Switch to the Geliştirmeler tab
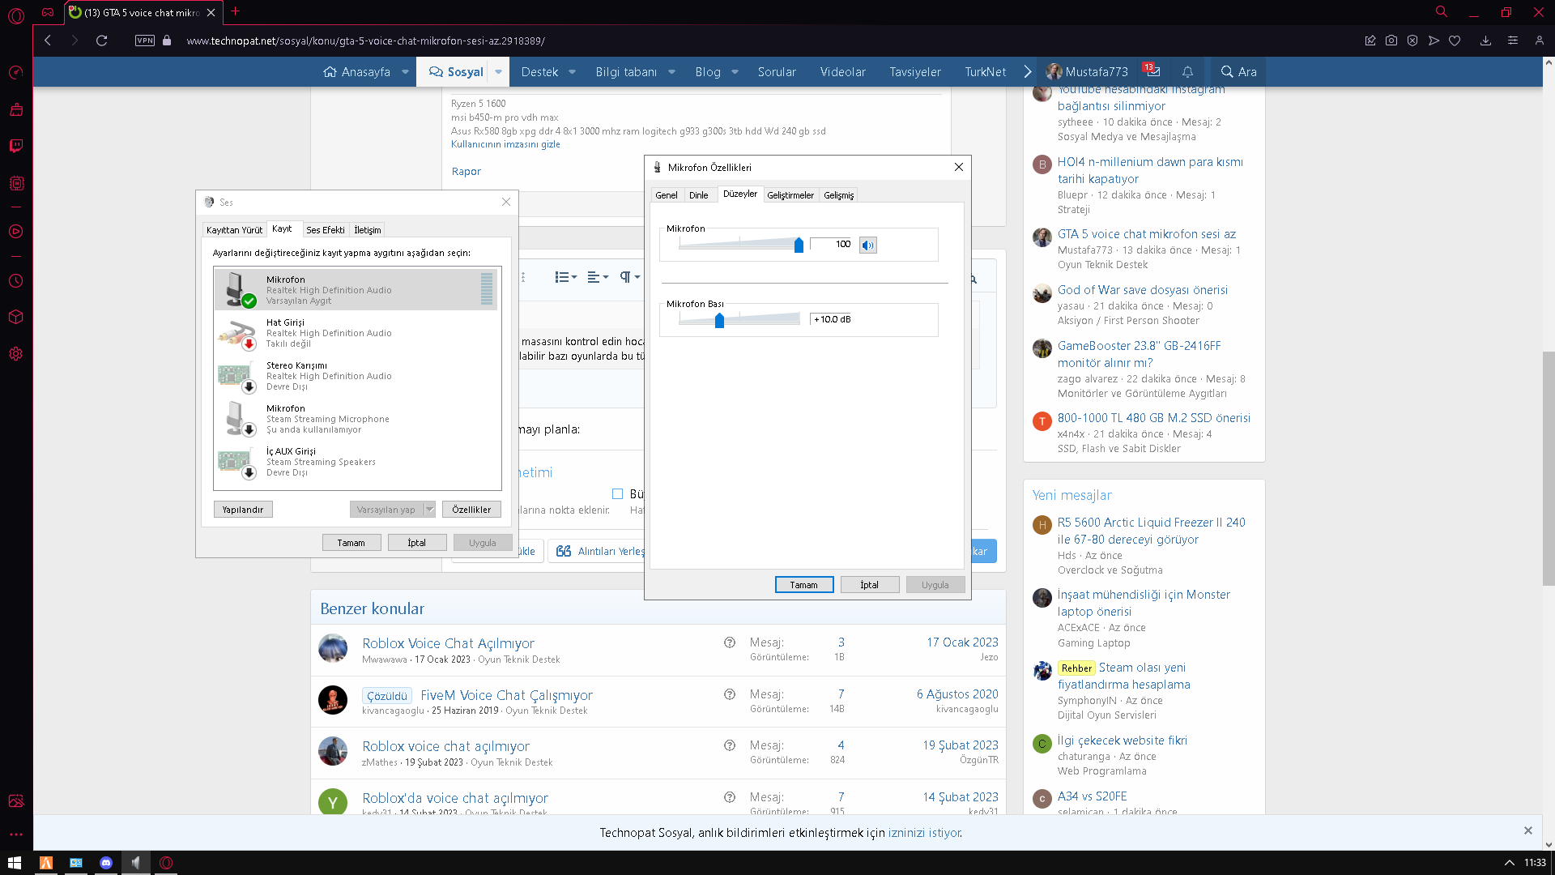Viewport: 1555px width, 875px height. pos(790,195)
